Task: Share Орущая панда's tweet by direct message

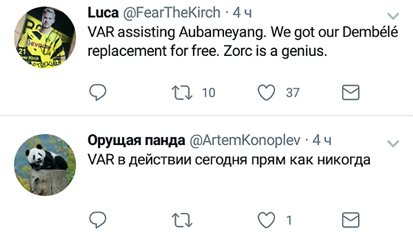Action: 352,219
